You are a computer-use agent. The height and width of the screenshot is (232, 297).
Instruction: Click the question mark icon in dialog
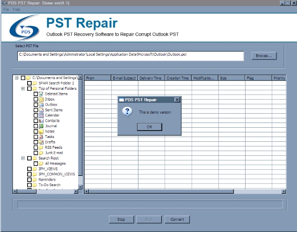coord(127,112)
